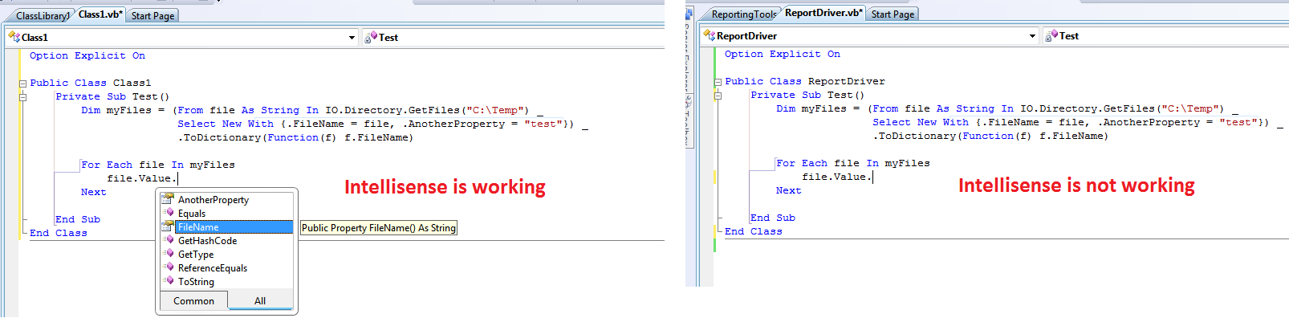The image size is (1289, 318).
Task: Click the Next keyword in Class1 editor
Action: point(93,193)
